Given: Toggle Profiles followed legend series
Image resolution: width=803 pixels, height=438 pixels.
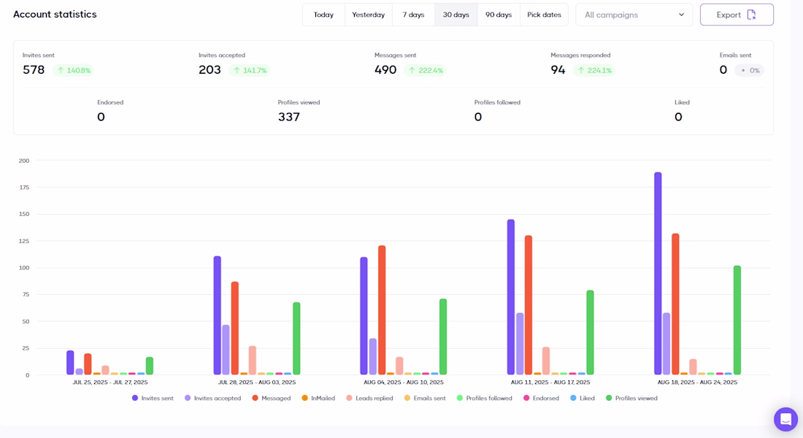Looking at the screenshot, I should click(484, 398).
